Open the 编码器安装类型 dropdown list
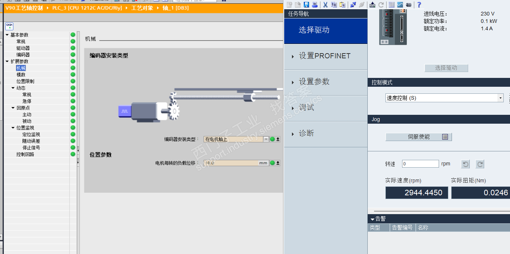This screenshot has height=254, width=510. click(266, 139)
